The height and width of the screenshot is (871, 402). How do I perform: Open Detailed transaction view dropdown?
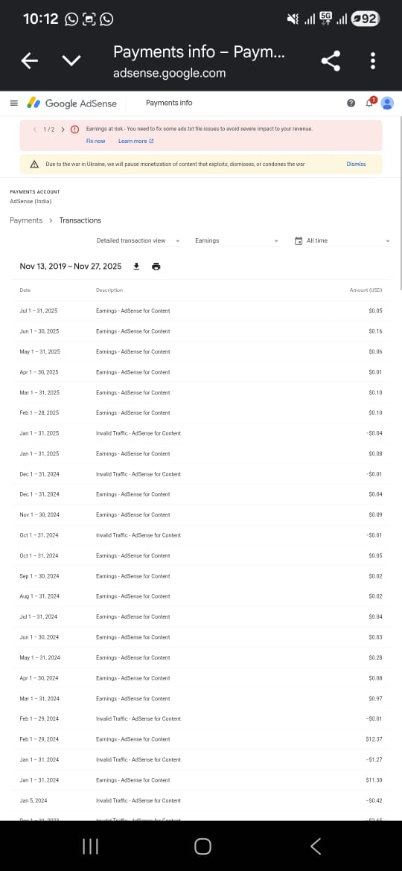[x=138, y=240]
